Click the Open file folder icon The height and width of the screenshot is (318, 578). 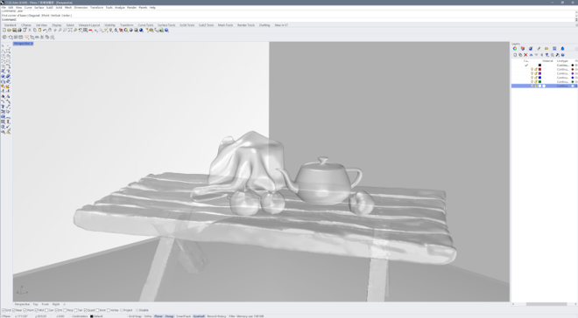[x=10, y=31]
